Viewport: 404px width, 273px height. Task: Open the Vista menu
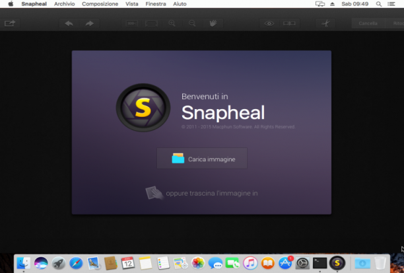pyautogui.click(x=132, y=4)
